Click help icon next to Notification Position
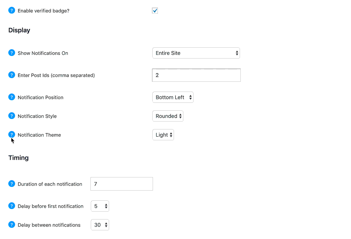This screenshot has width=351, height=239. (12, 97)
